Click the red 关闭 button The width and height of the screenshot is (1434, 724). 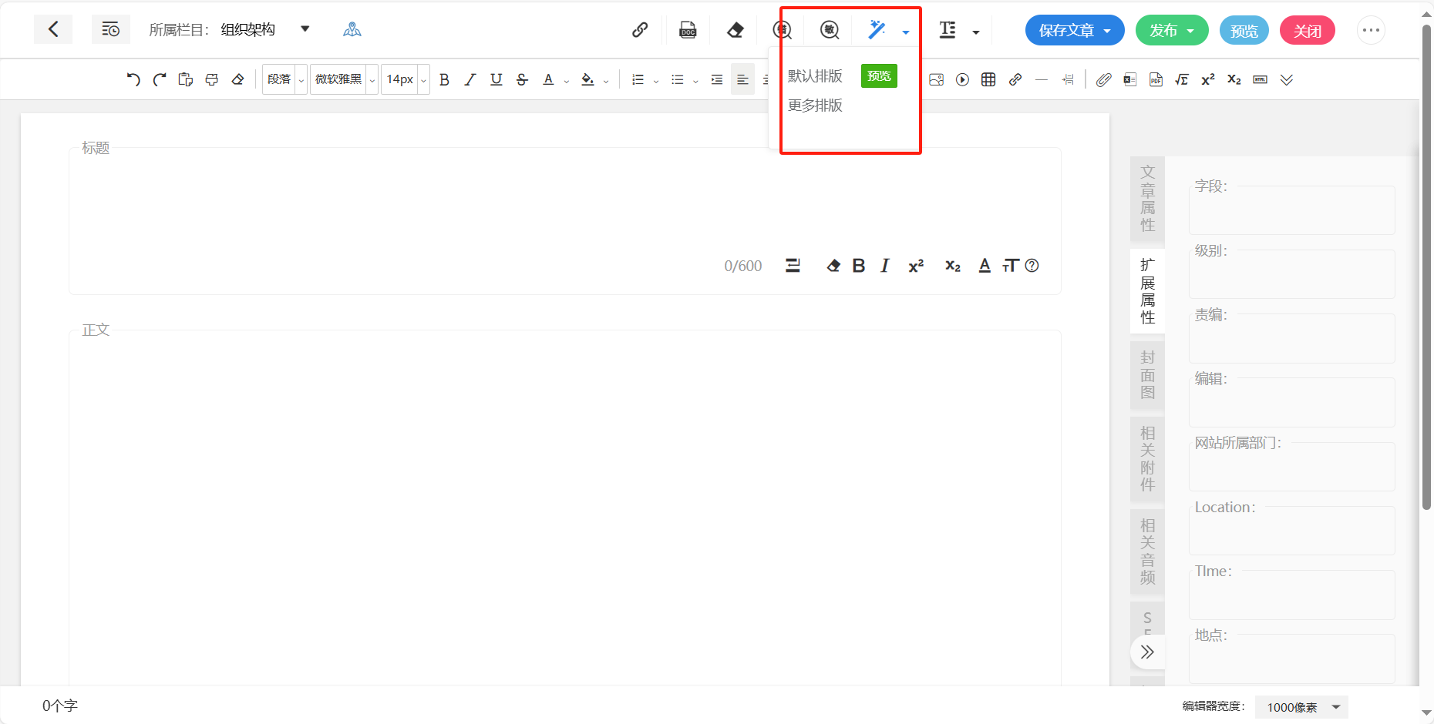tap(1307, 31)
